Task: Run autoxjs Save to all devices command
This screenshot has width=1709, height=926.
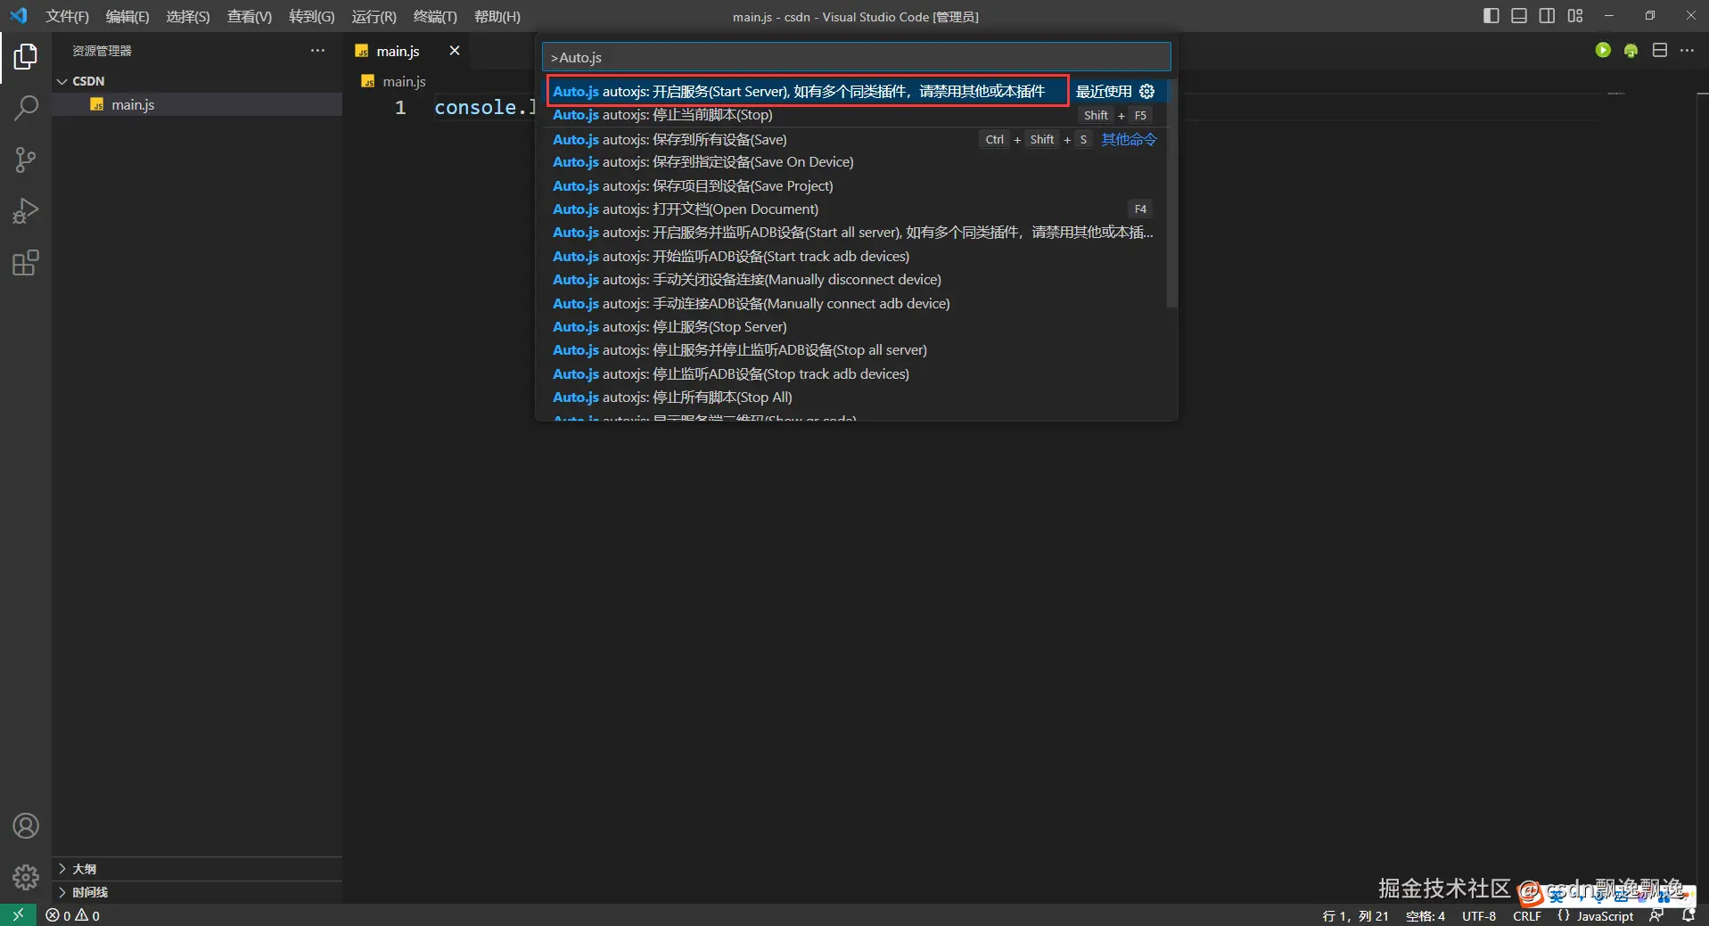Action: [x=854, y=139]
